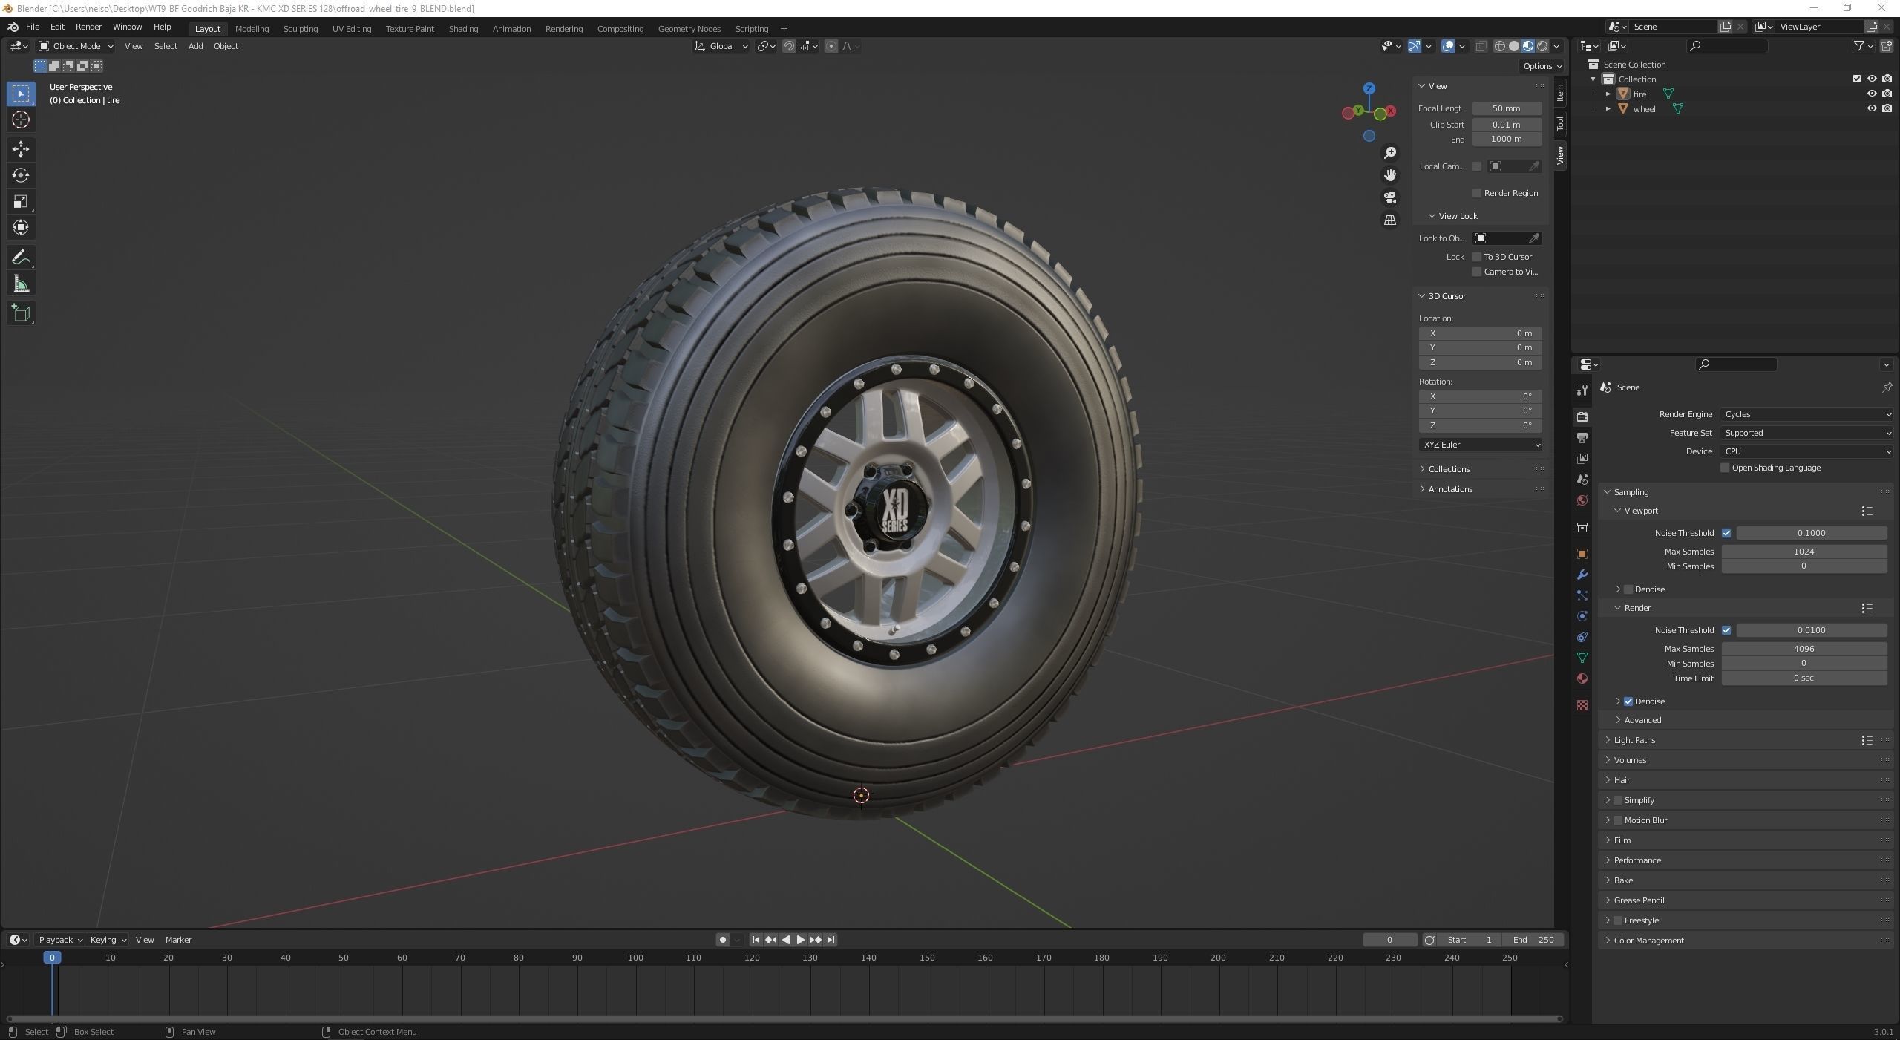The image size is (1900, 1040).
Task: Open the Object Mode dropdown
Action: [76, 46]
